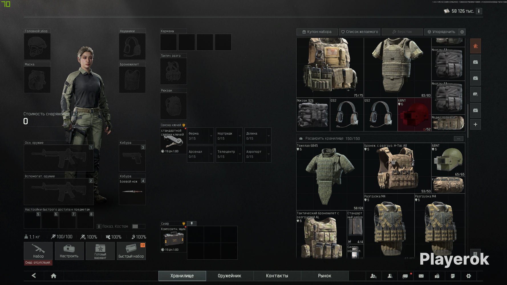Select the Маска equipment slot
The image size is (507, 285).
[37, 80]
